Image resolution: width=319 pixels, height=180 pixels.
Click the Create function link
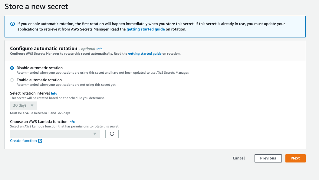pos(23,140)
